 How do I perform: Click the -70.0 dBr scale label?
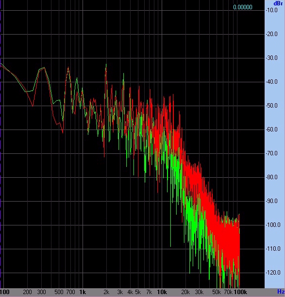[x=271, y=153]
